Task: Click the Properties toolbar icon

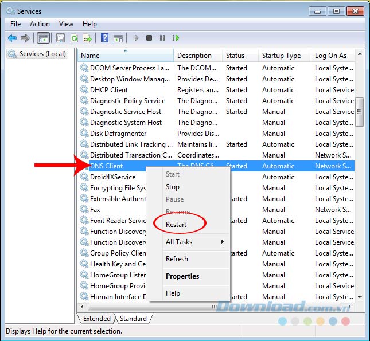Action: pyautogui.click(x=60, y=38)
